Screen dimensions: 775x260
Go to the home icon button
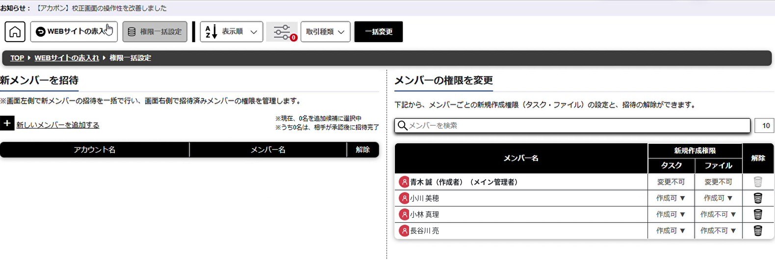(15, 32)
